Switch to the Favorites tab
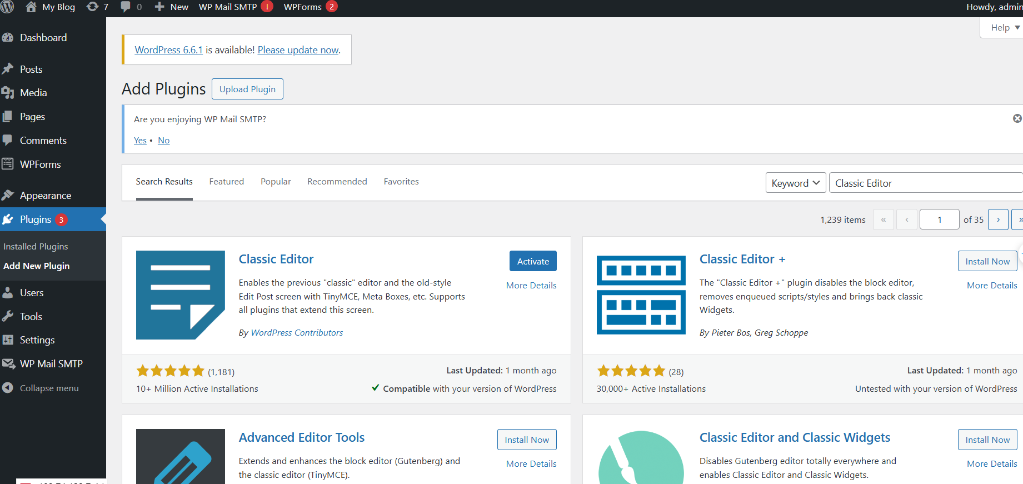This screenshot has height=484, width=1023. pos(401,182)
